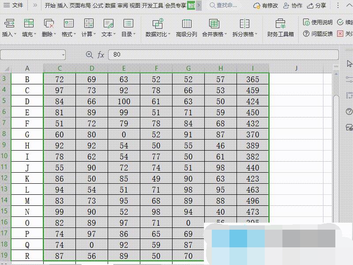Screen dimensions: 353x265
Task: Open the 文件 file menu
Action: 13,5
